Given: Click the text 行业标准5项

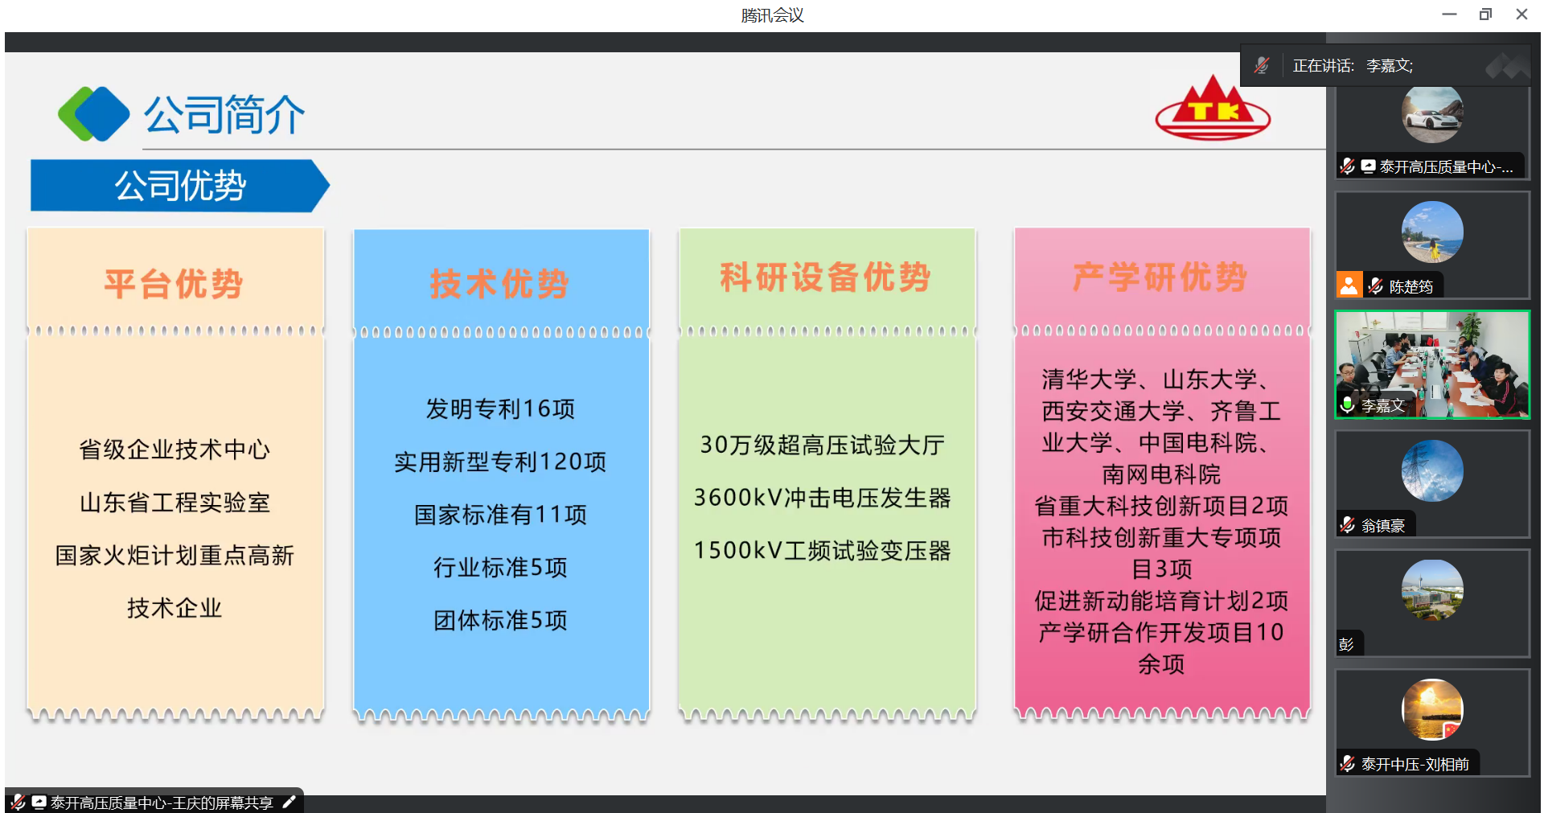Looking at the screenshot, I should tap(500, 568).
